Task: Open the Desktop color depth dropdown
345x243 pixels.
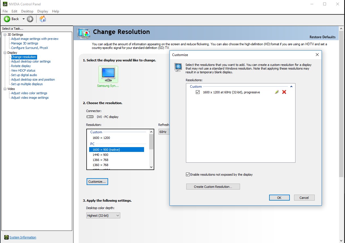Action: tap(103, 216)
